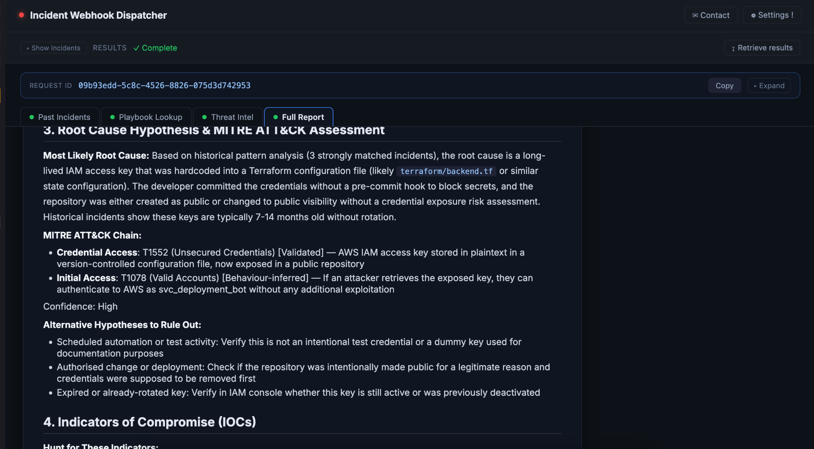The image size is (814, 449).
Task: Click the green checkmark next to Complete
Action: point(136,48)
